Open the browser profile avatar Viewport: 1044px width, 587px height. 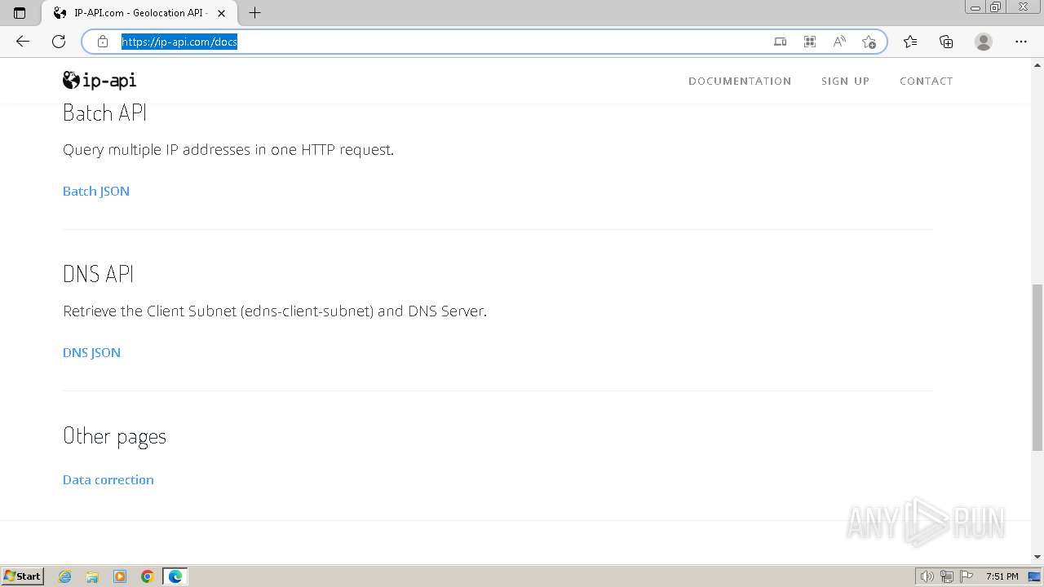[984, 42]
